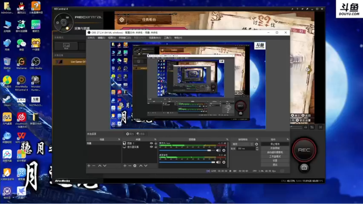
Task: Mute the microphone/Aux audio channel
Action: (218, 151)
